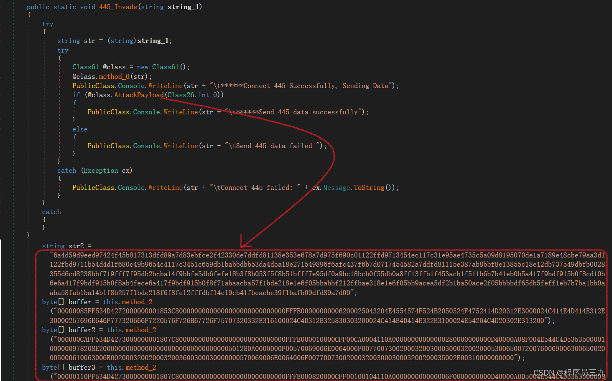The image size is (612, 381).
Task: Select the Message property of ex
Action: click(x=337, y=188)
